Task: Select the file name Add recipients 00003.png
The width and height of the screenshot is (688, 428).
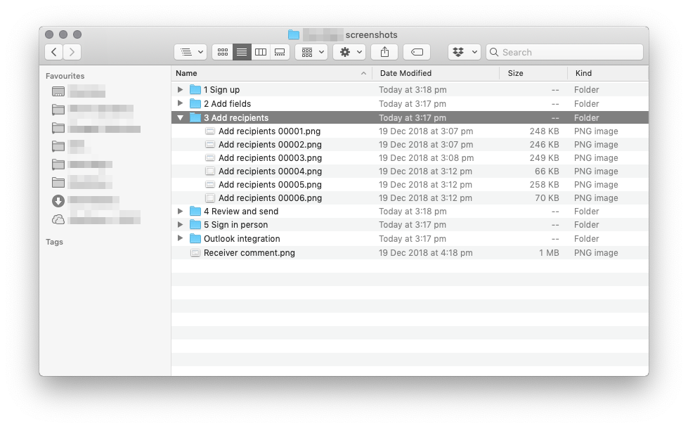Action: click(270, 157)
